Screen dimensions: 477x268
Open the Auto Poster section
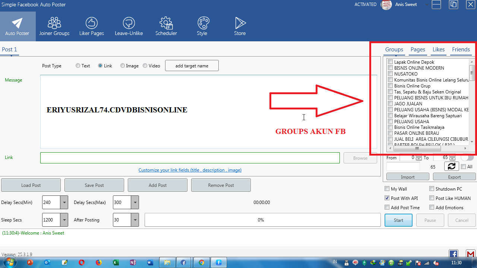(x=18, y=26)
